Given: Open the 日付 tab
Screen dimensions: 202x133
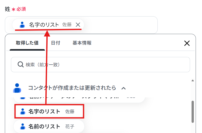Looking at the screenshot, I should coord(56,43).
